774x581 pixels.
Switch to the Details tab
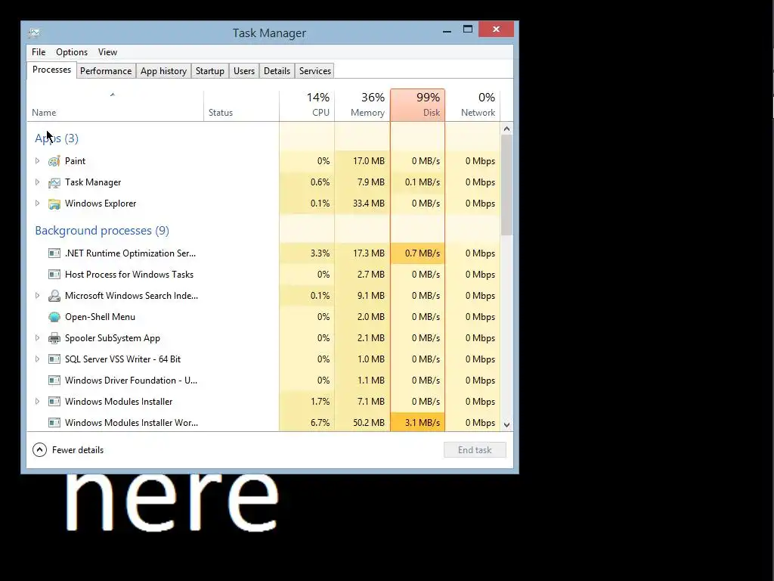click(x=277, y=71)
